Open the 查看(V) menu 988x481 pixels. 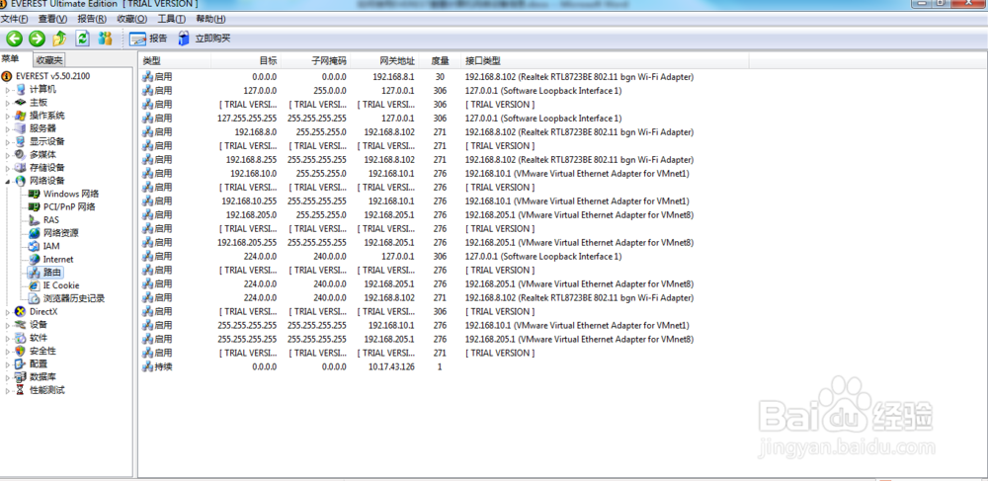click(x=53, y=20)
